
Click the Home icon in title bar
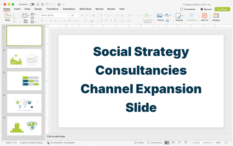point(38,4)
